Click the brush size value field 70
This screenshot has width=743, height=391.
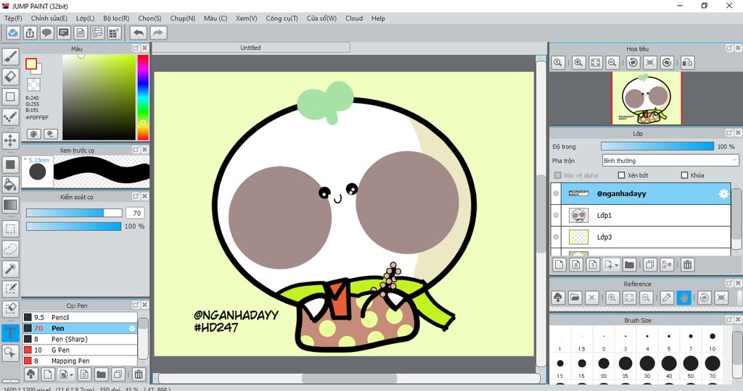click(136, 213)
